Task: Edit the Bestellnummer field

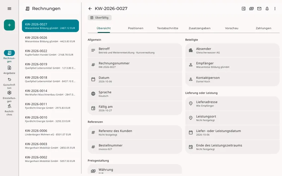Action: pyautogui.click(x=135, y=147)
